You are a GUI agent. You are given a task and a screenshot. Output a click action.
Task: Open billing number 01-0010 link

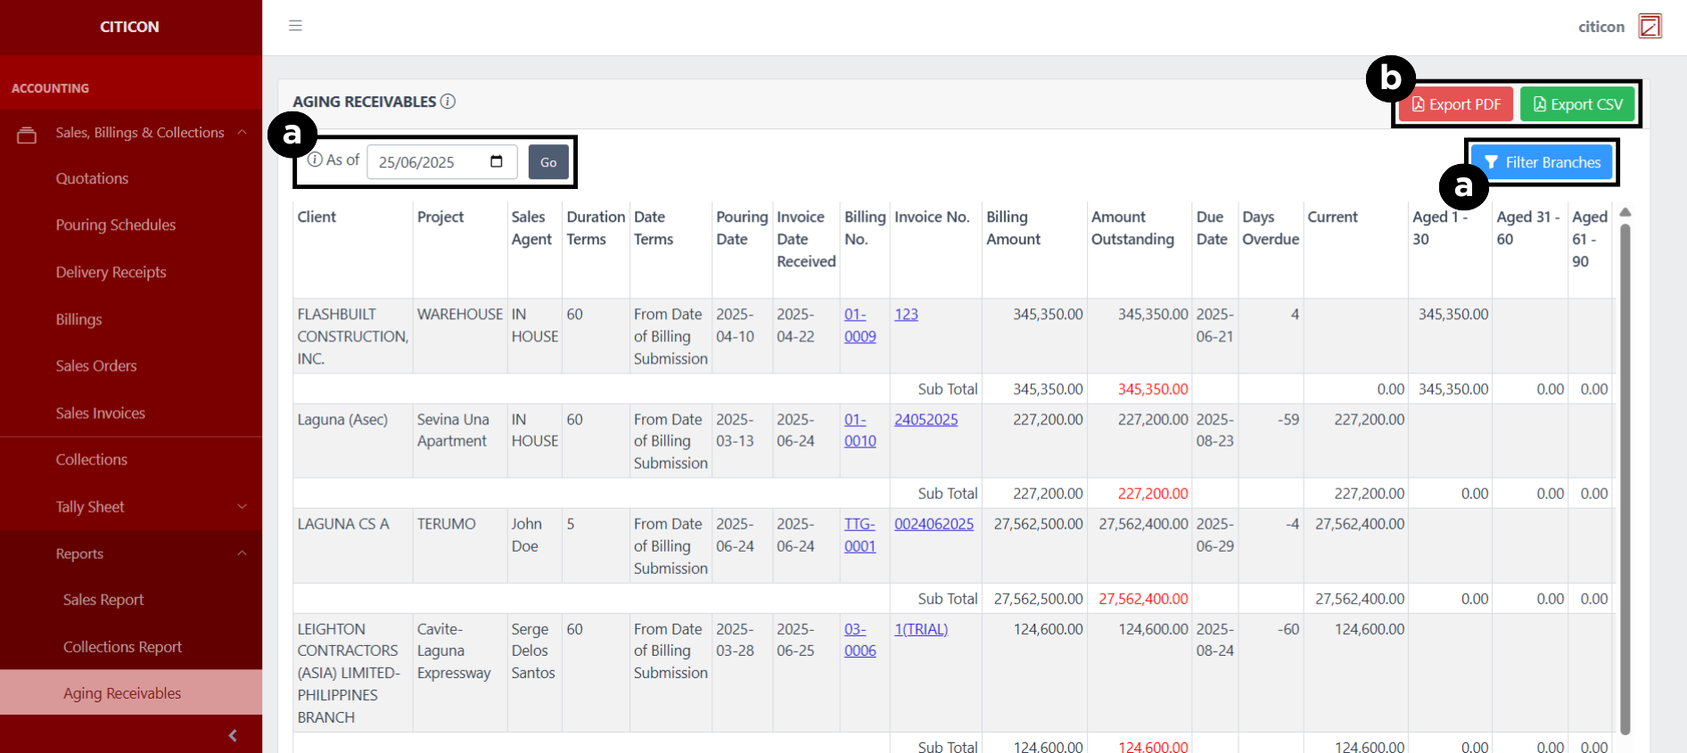tap(860, 430)
